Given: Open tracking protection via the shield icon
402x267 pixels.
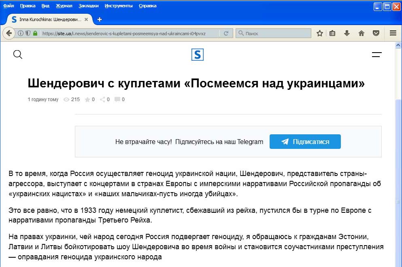Looking at the screenshot, I should point(28,33).
